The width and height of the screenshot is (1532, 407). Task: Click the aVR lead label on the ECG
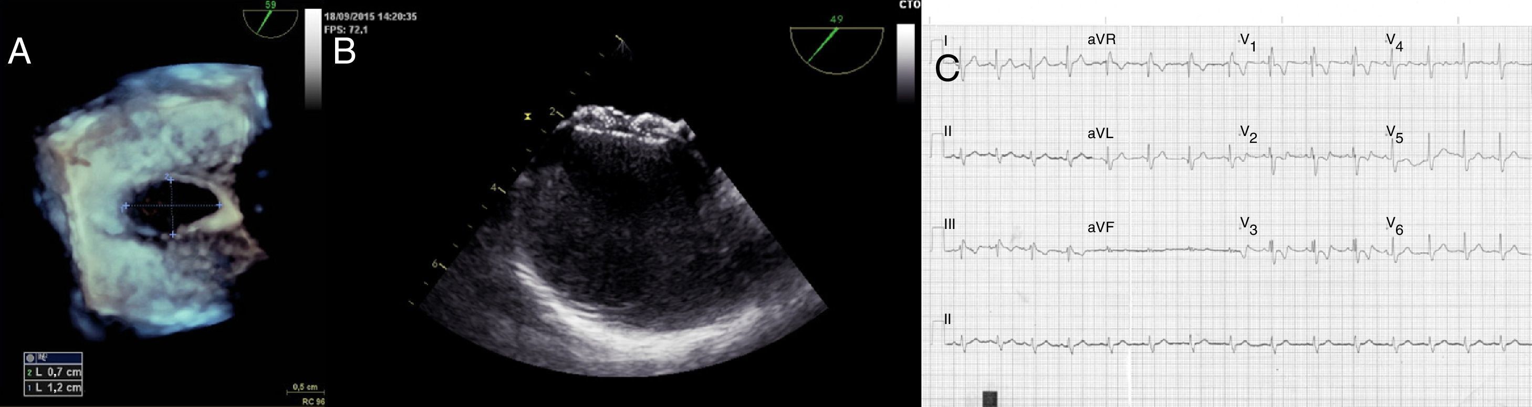click(x=1101, y=40)
